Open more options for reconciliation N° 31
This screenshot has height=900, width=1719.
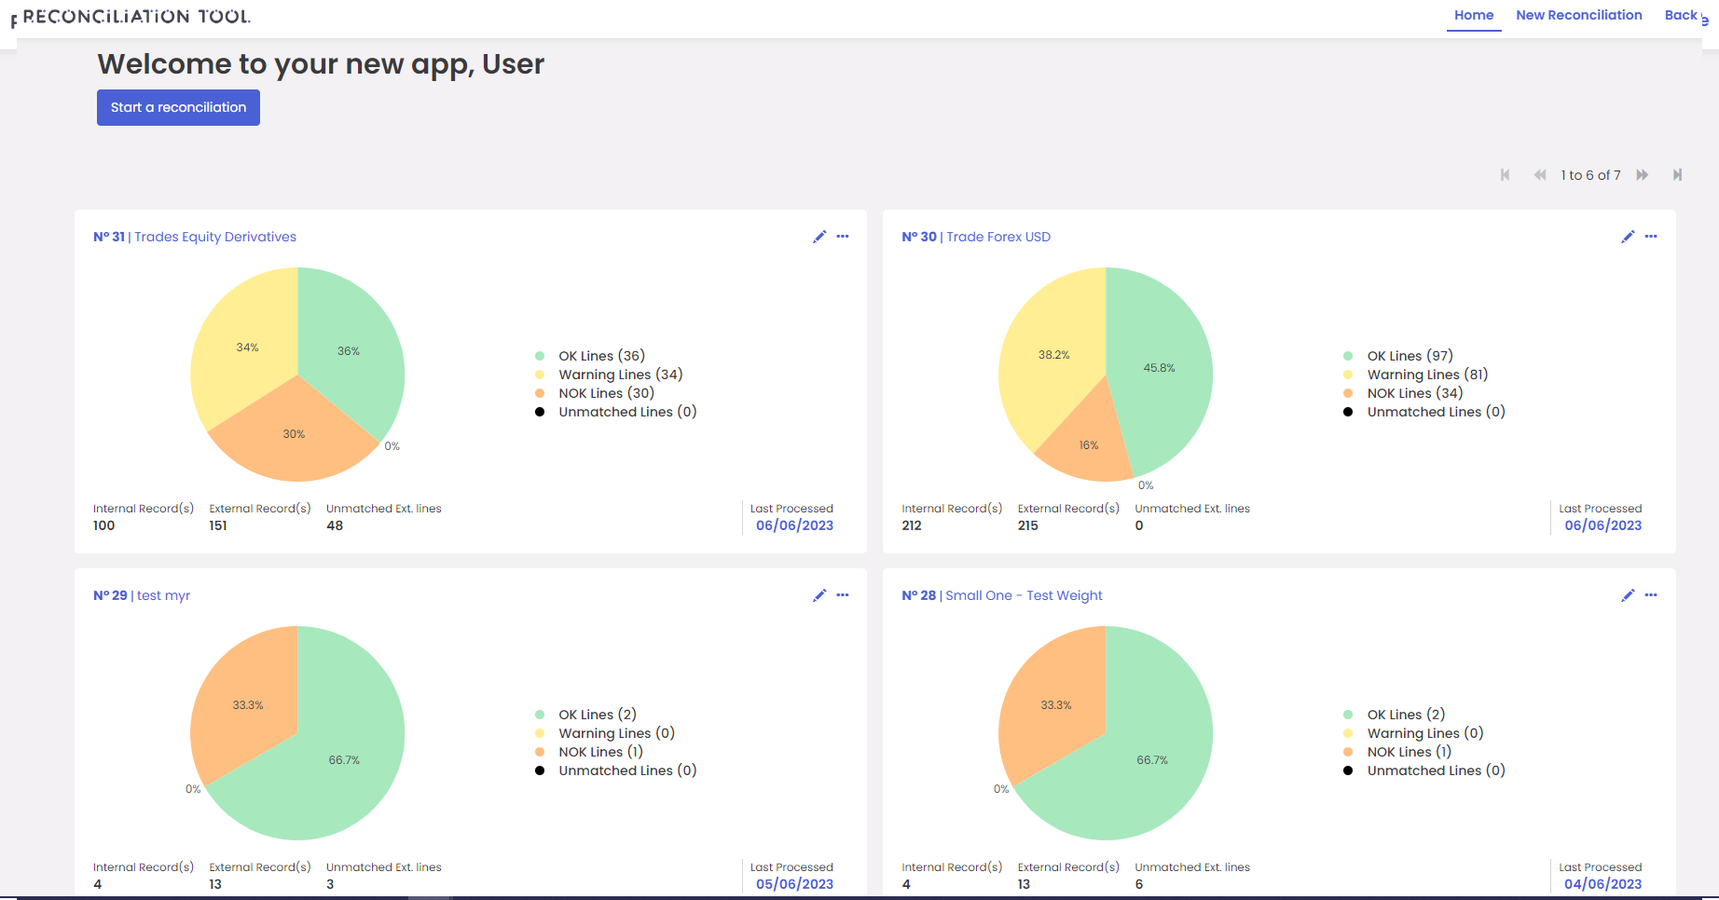click(843, 237)
